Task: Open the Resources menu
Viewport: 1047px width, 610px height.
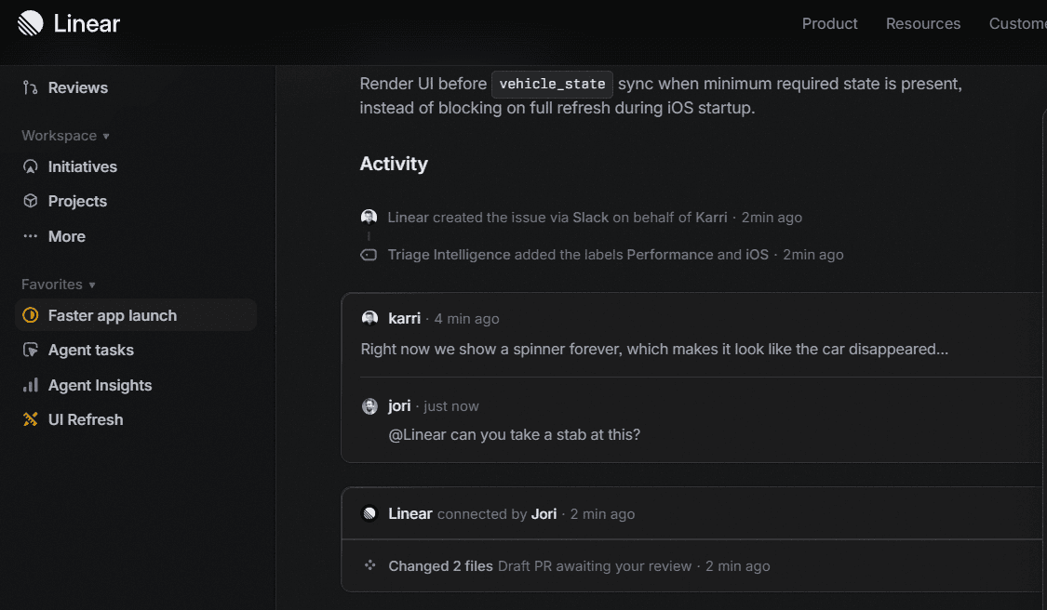Action: coord(923,23)
